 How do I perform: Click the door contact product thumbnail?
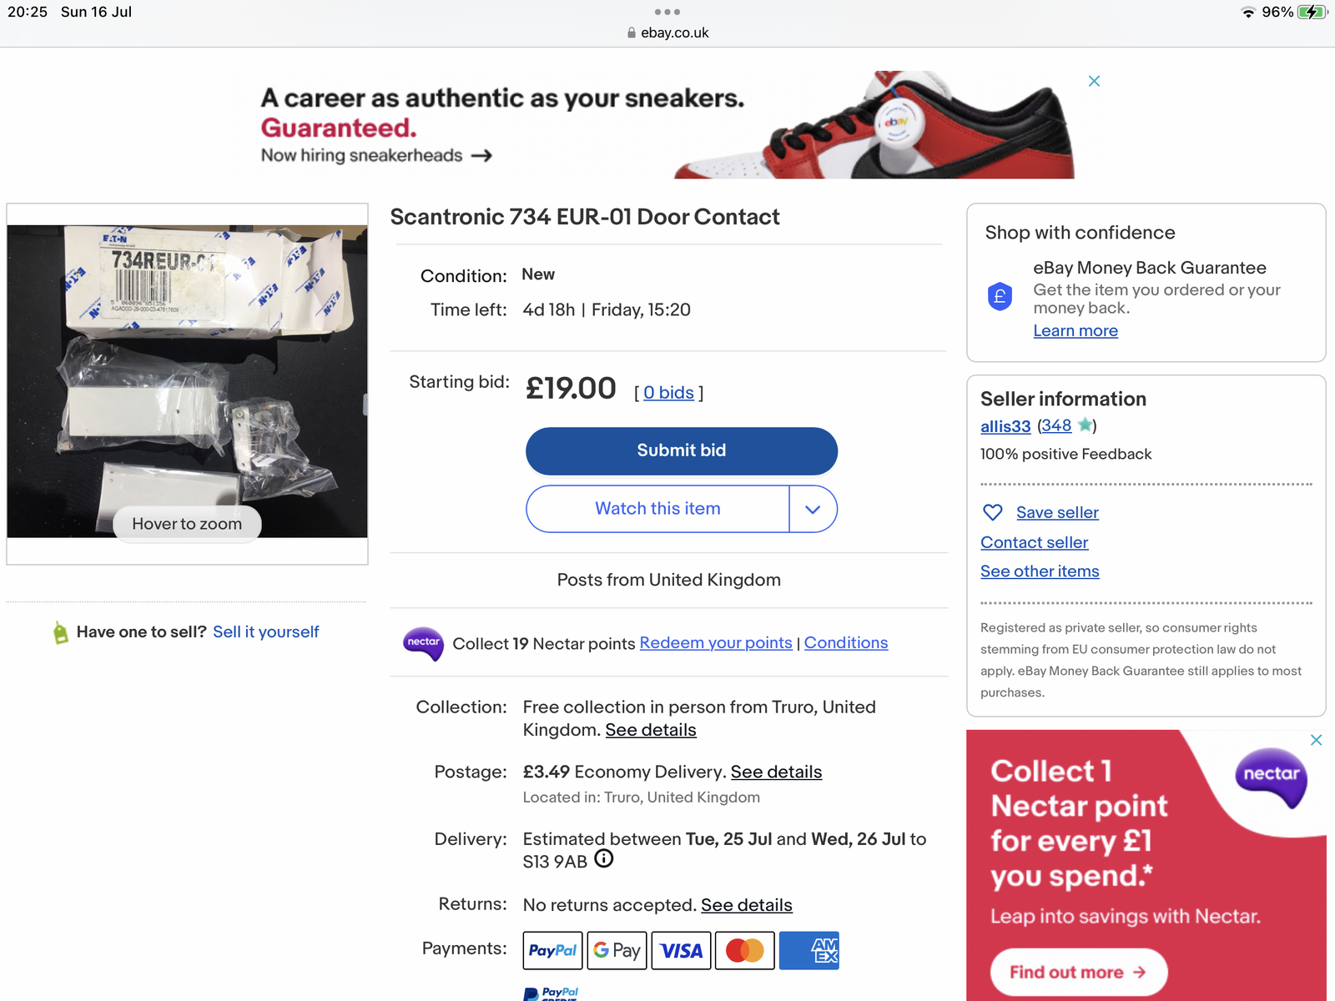[x=187, y=381]
